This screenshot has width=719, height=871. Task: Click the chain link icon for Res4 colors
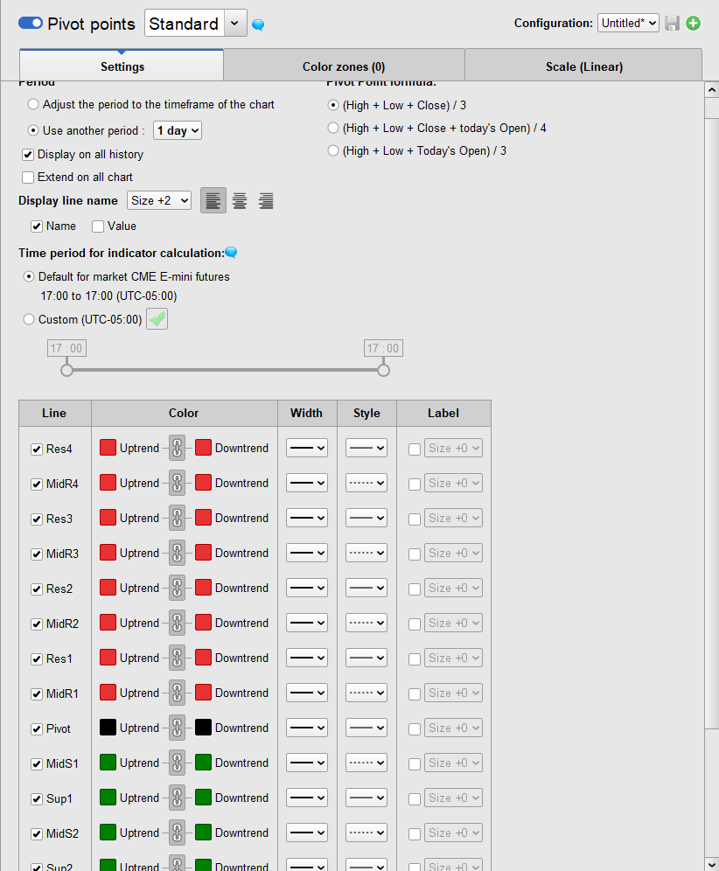click(177, 449)
